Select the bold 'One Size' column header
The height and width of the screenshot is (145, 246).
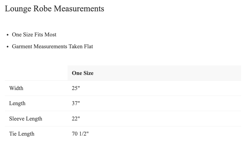(83, 73)
